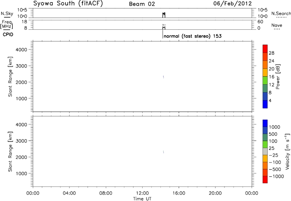291x201 pixels.
Task: Select the Time UT axis label
Action: [142, 199]
